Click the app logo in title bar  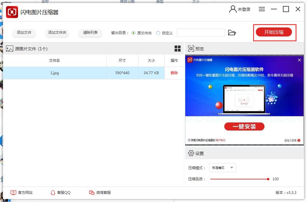tap(12, 12)
